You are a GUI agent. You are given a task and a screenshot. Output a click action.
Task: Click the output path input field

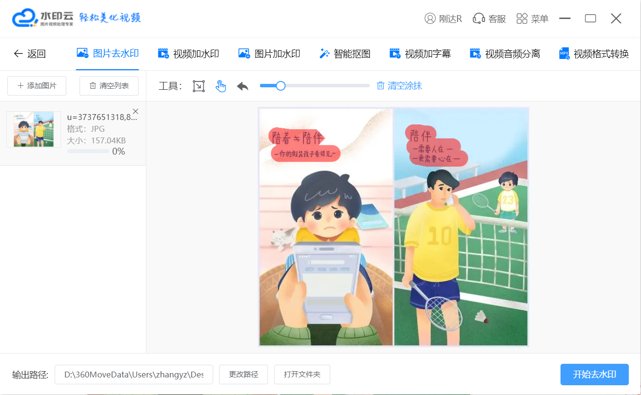tap(134, 375)
